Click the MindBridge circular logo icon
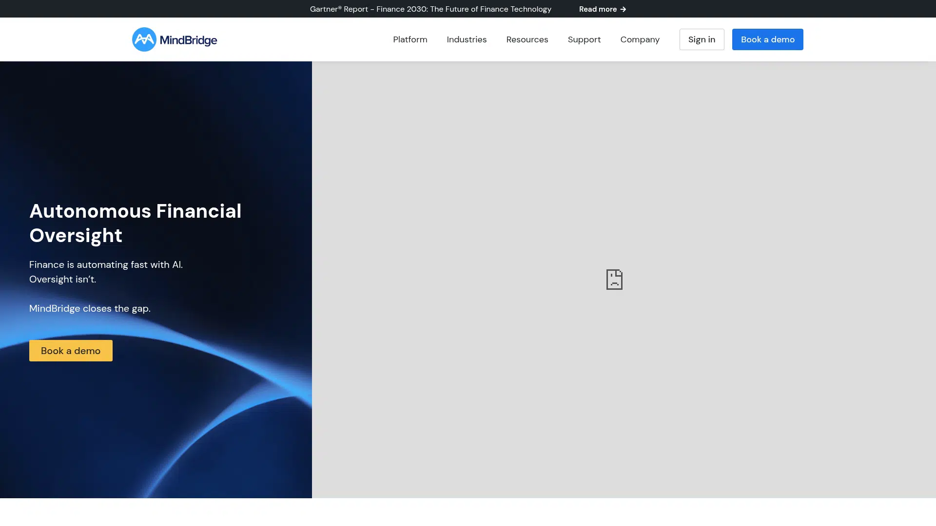Image resolution: width=936 pixels, height=526 pixels. point(144,39)
